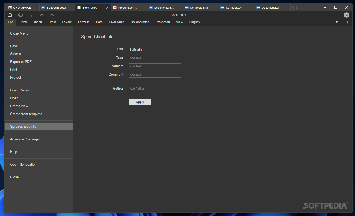Click the Add Author input field
355x216 pixels.
click(155, 89)
